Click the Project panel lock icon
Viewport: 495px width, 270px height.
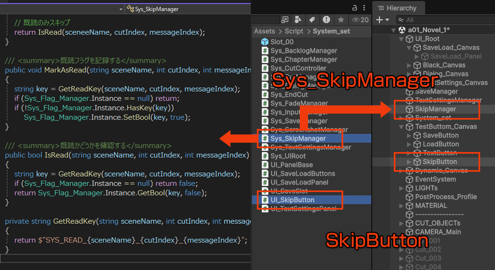click(x=354, y=8)
